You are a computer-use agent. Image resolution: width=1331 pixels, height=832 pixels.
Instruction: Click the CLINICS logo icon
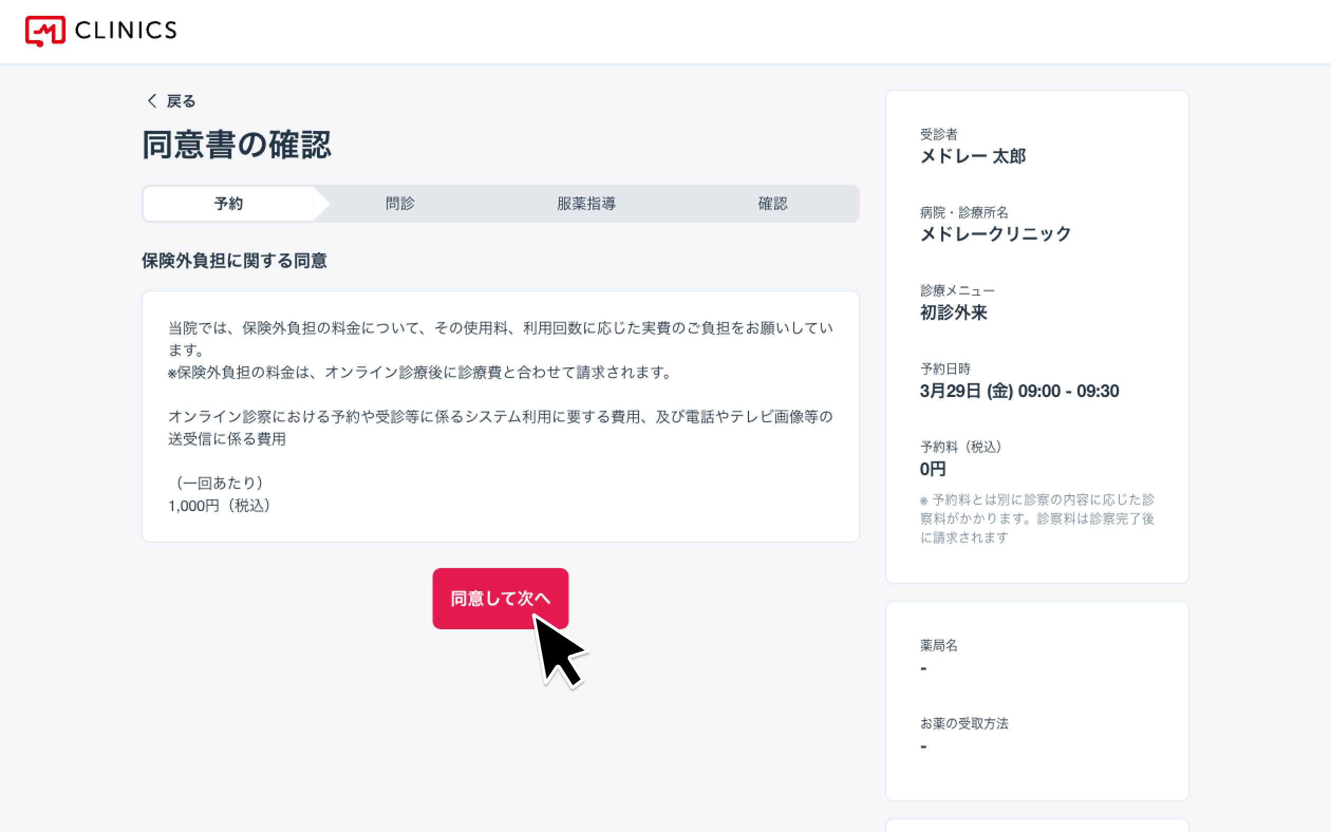[45, 31]
